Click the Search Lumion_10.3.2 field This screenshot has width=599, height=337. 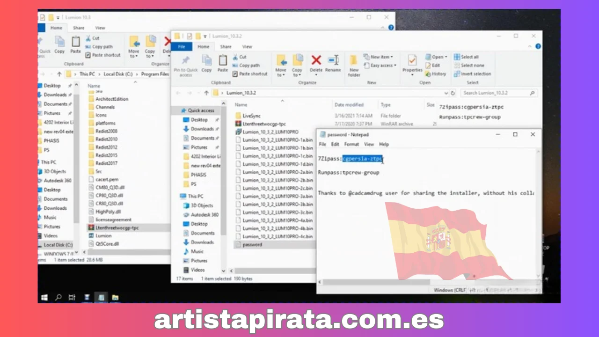(499, 93)
